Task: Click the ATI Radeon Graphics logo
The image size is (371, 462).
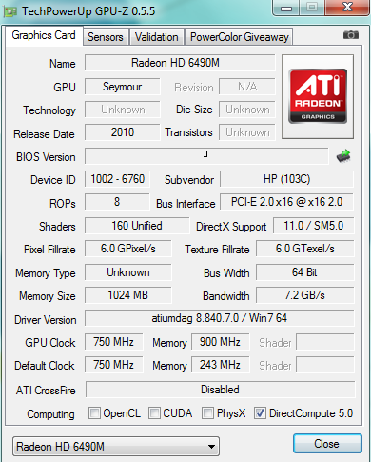Action: (x=318, y=96)
